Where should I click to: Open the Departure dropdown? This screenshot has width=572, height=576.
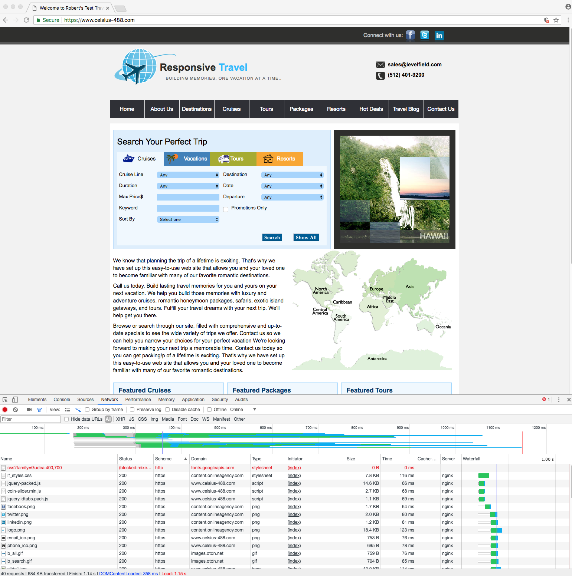tap(292, 197)
